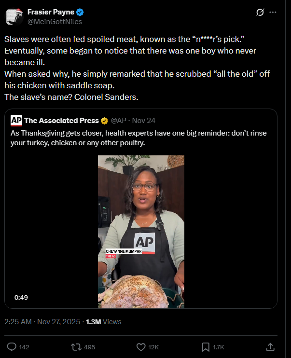Open the quoted post's Nov 24 date
The image size is (291, 358).
pos(144,121)
